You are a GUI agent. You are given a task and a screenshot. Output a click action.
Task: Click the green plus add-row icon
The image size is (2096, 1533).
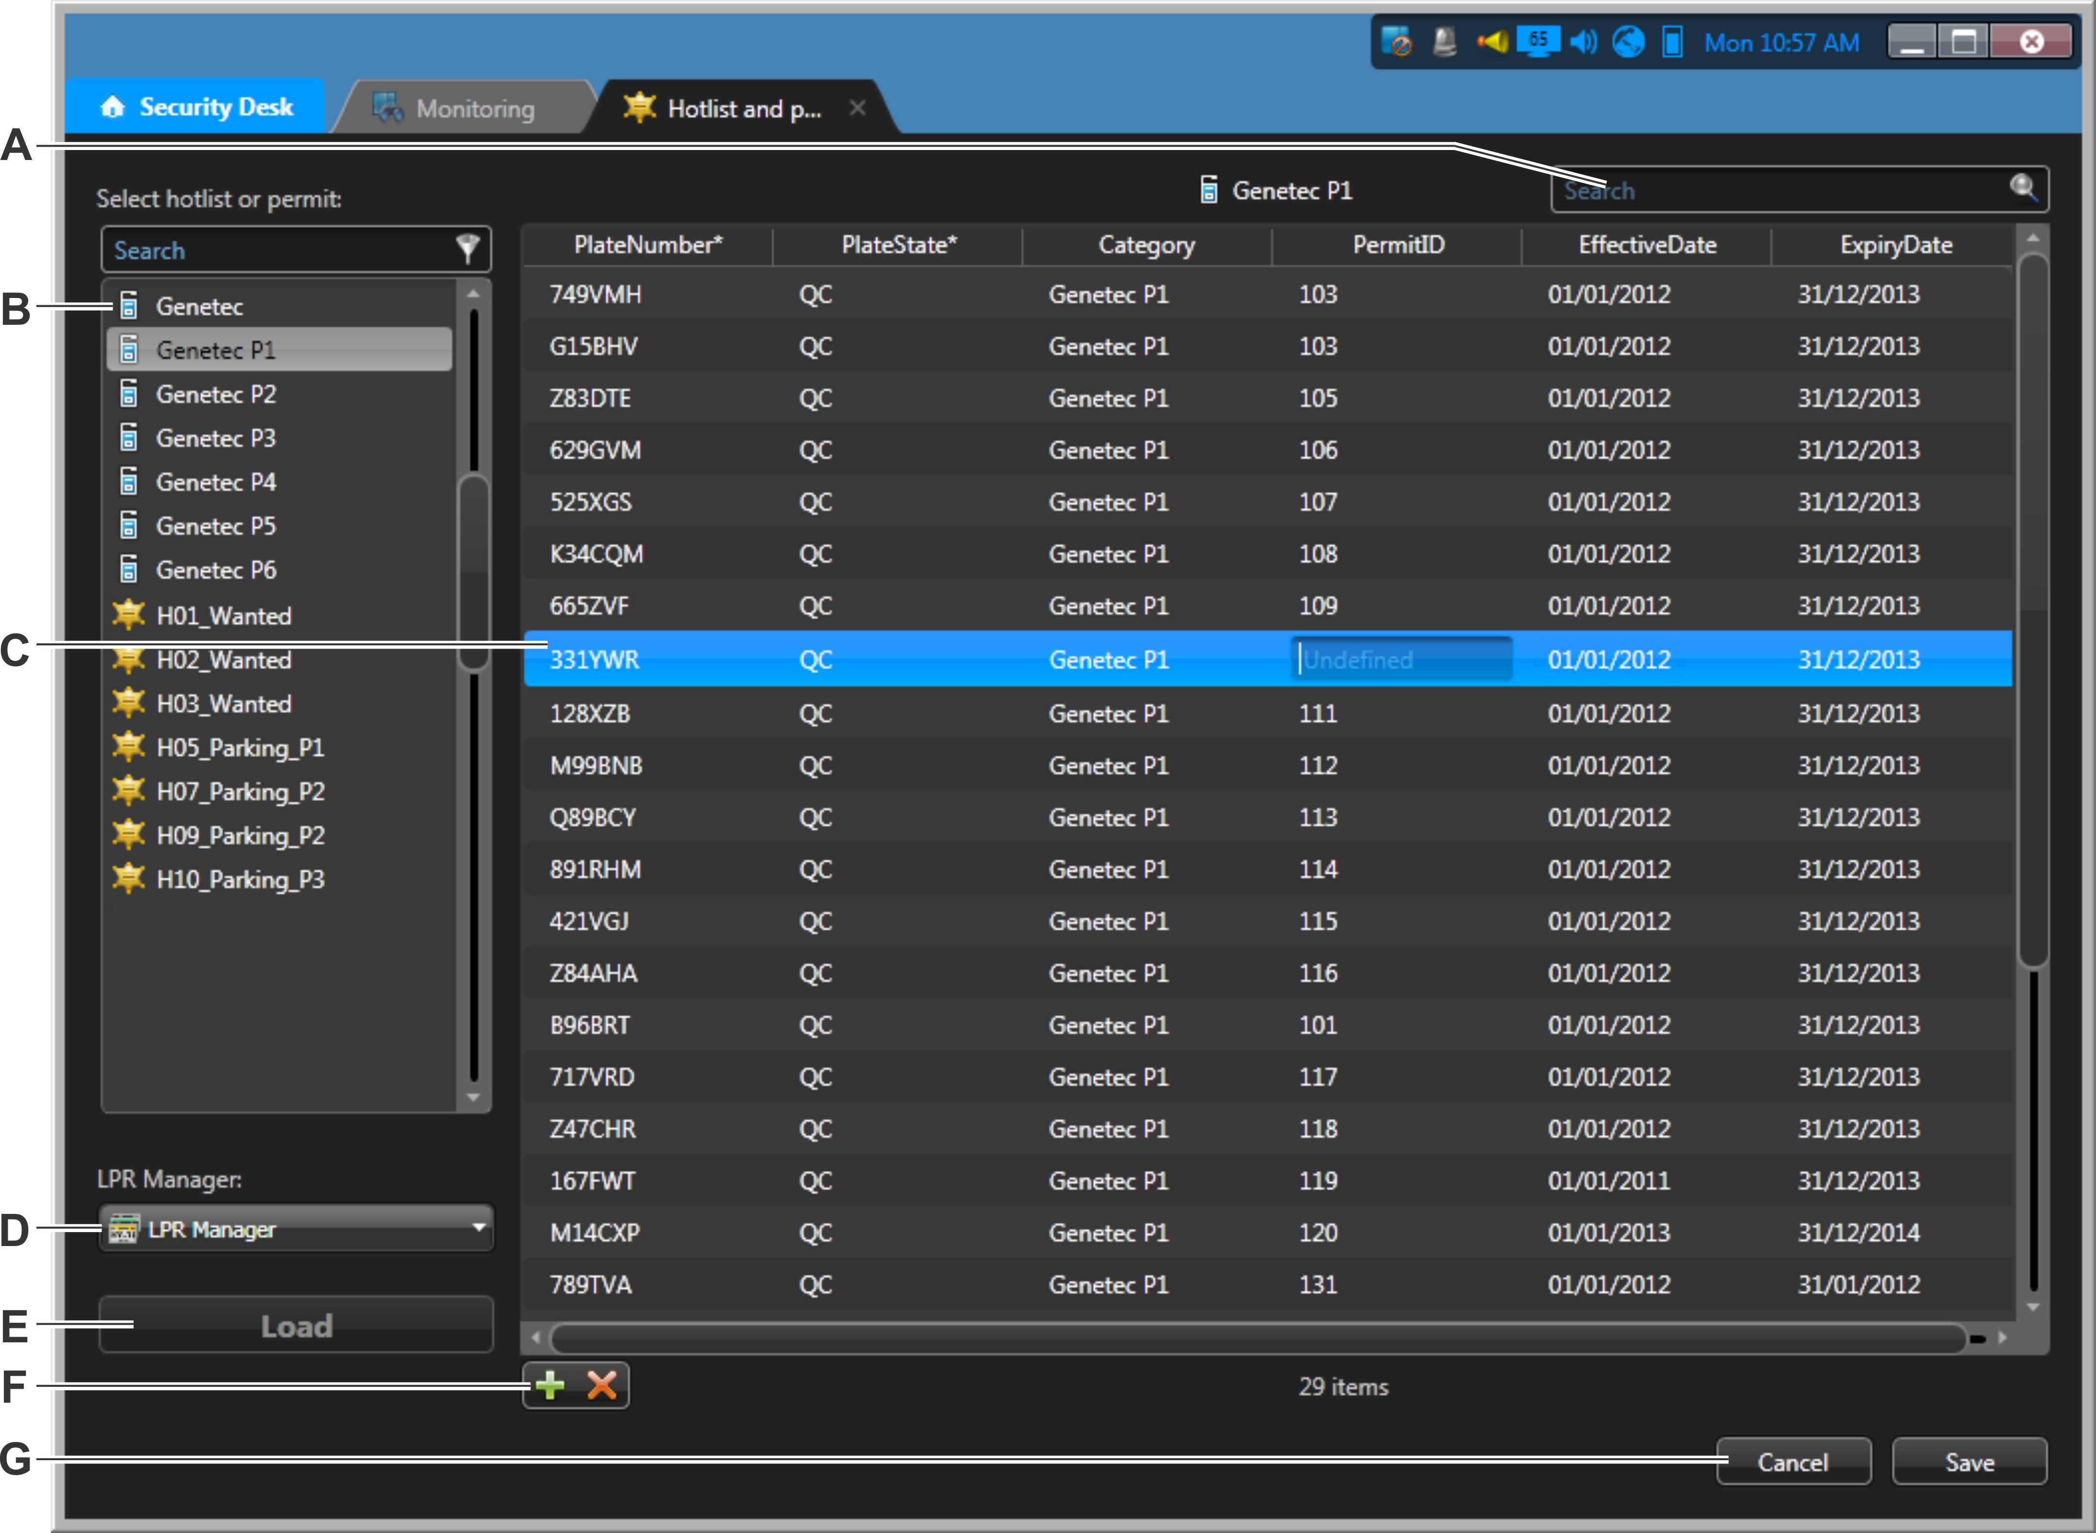pos(550,1385)
